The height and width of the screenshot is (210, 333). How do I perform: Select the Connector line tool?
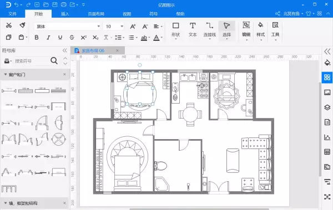click(210, 29)
